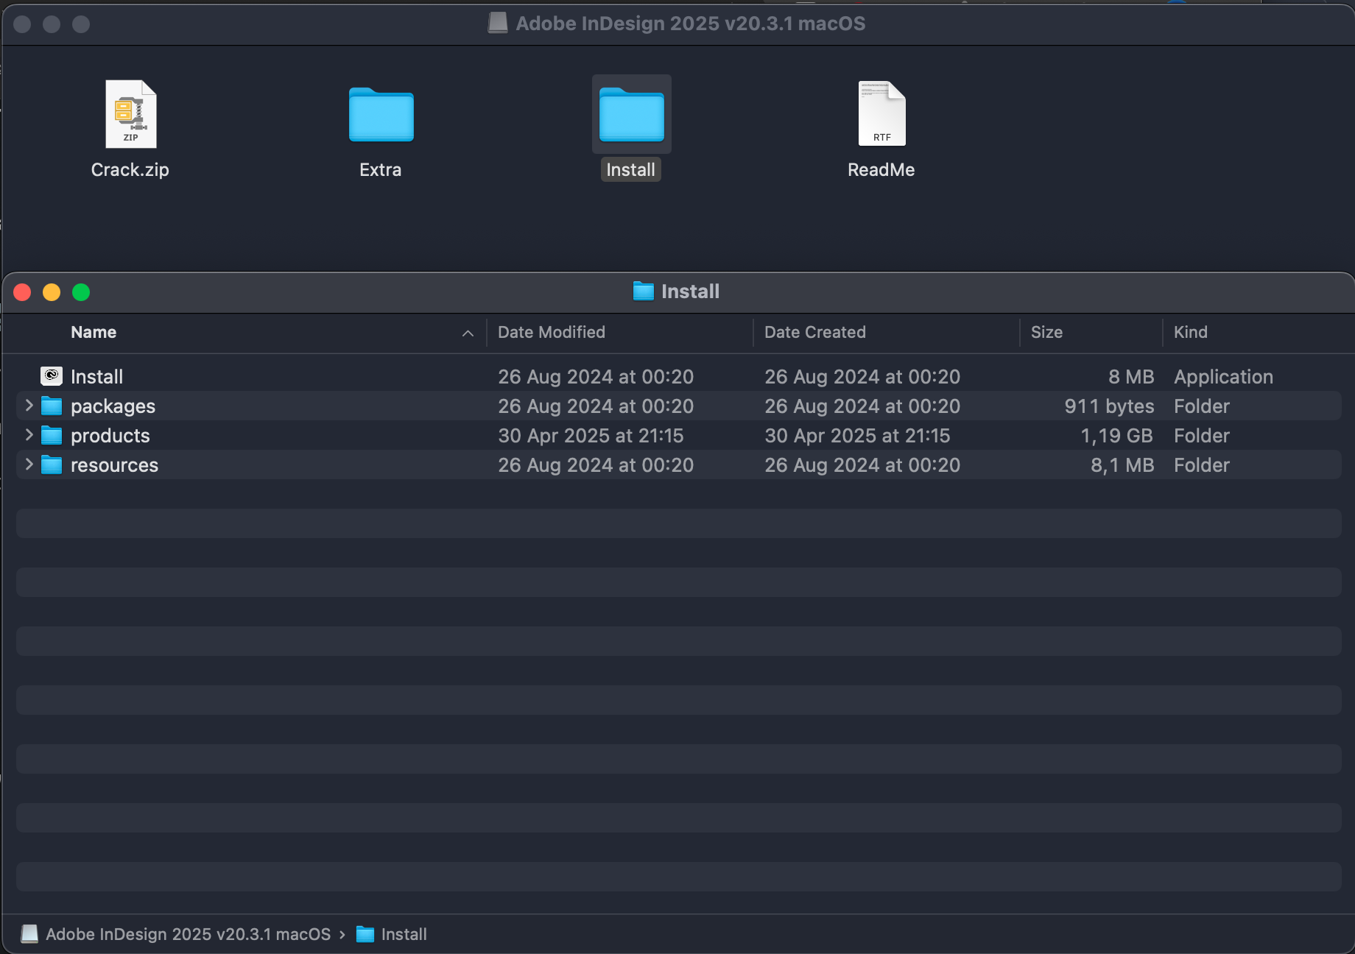Click the Folder kind value in packages row
Image resolution: width=1355 pixels, height=954 pixels.
tap(1202, 406)
